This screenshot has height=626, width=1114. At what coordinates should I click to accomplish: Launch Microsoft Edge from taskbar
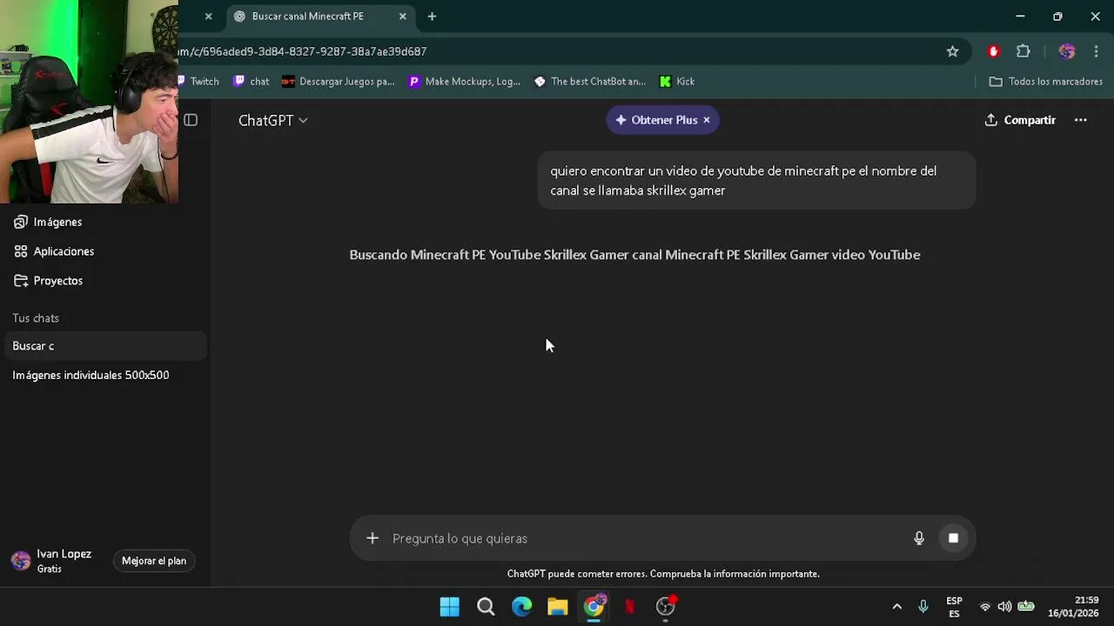click(x=521, y=607)
